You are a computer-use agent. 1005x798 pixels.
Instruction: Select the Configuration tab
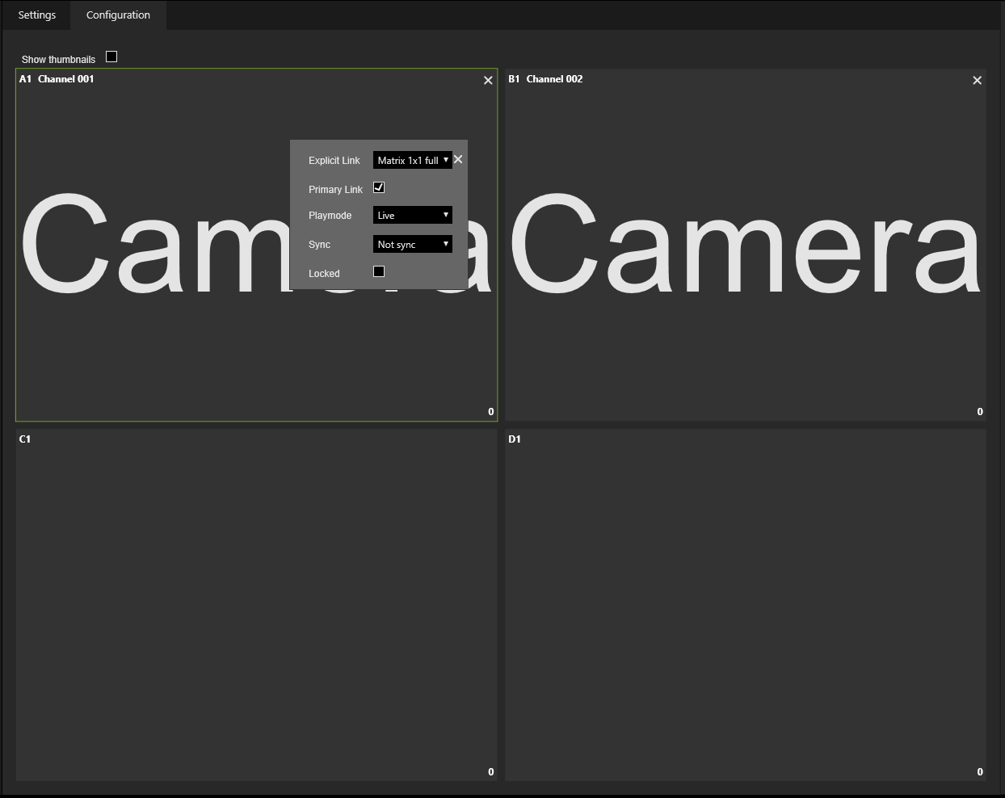click(x=118, y=15)
